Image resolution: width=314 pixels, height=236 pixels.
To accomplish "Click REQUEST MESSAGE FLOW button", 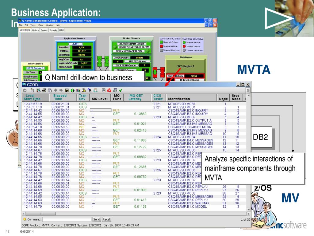I will (x=134, y=47).
